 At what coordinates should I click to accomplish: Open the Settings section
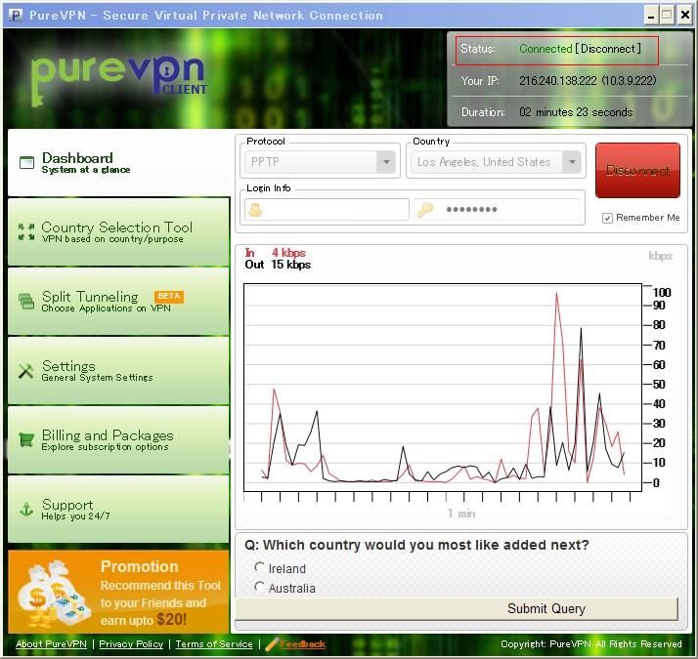[118, 370]
